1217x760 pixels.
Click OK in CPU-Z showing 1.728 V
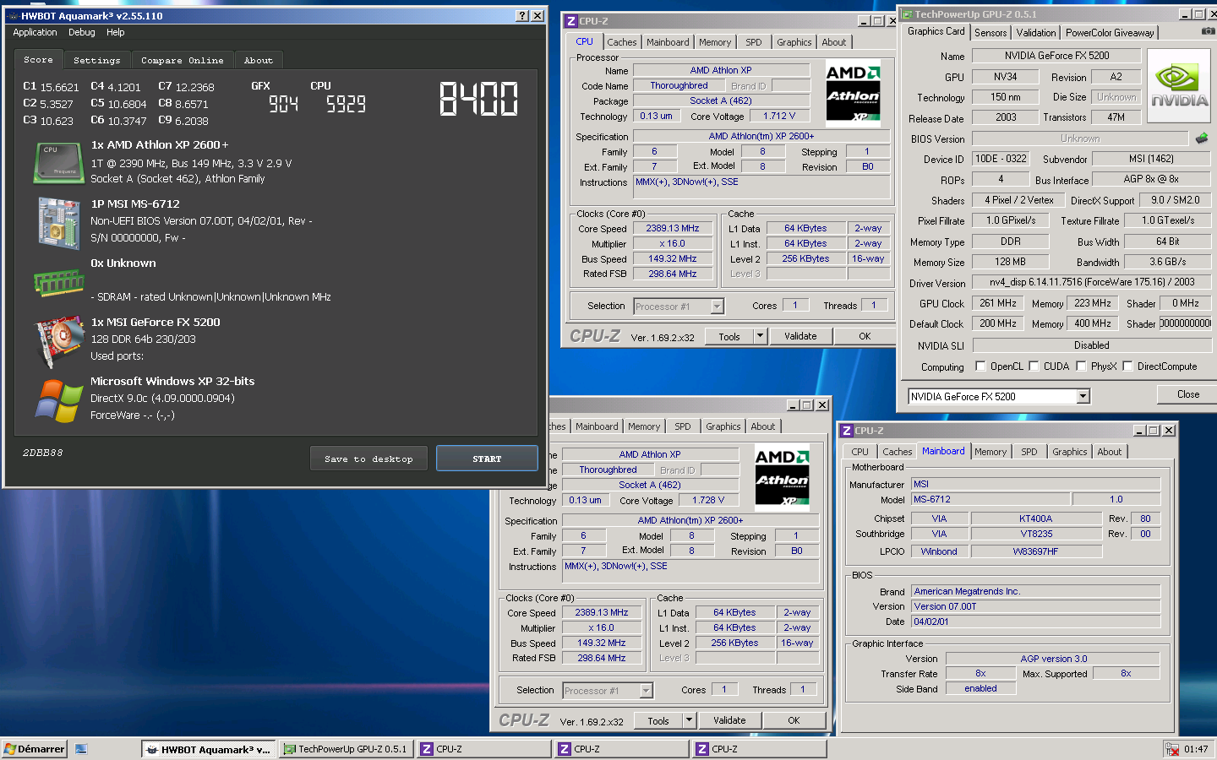point(794,720)
